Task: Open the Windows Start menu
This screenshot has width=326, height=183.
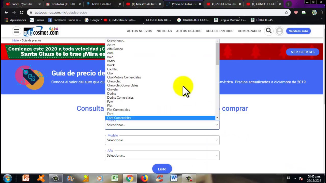Action: point(7,178)
